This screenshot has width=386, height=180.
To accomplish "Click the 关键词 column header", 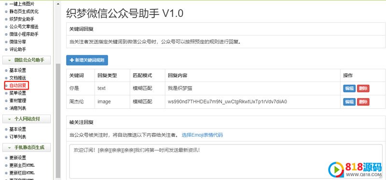I will [77, 76].
